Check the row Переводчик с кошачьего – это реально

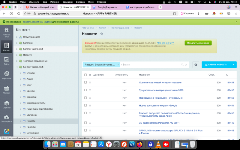[85, 98]
